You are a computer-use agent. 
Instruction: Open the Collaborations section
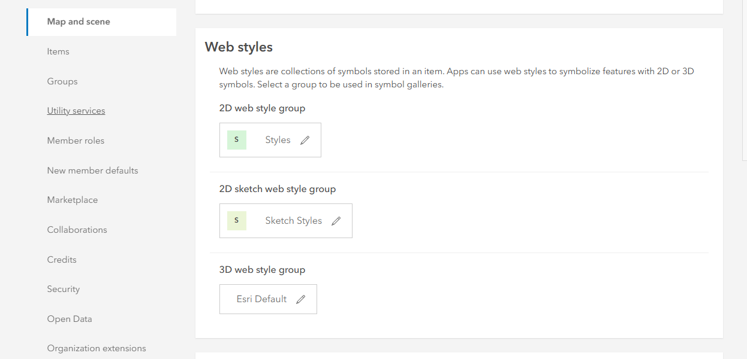[x=77, y=230]
